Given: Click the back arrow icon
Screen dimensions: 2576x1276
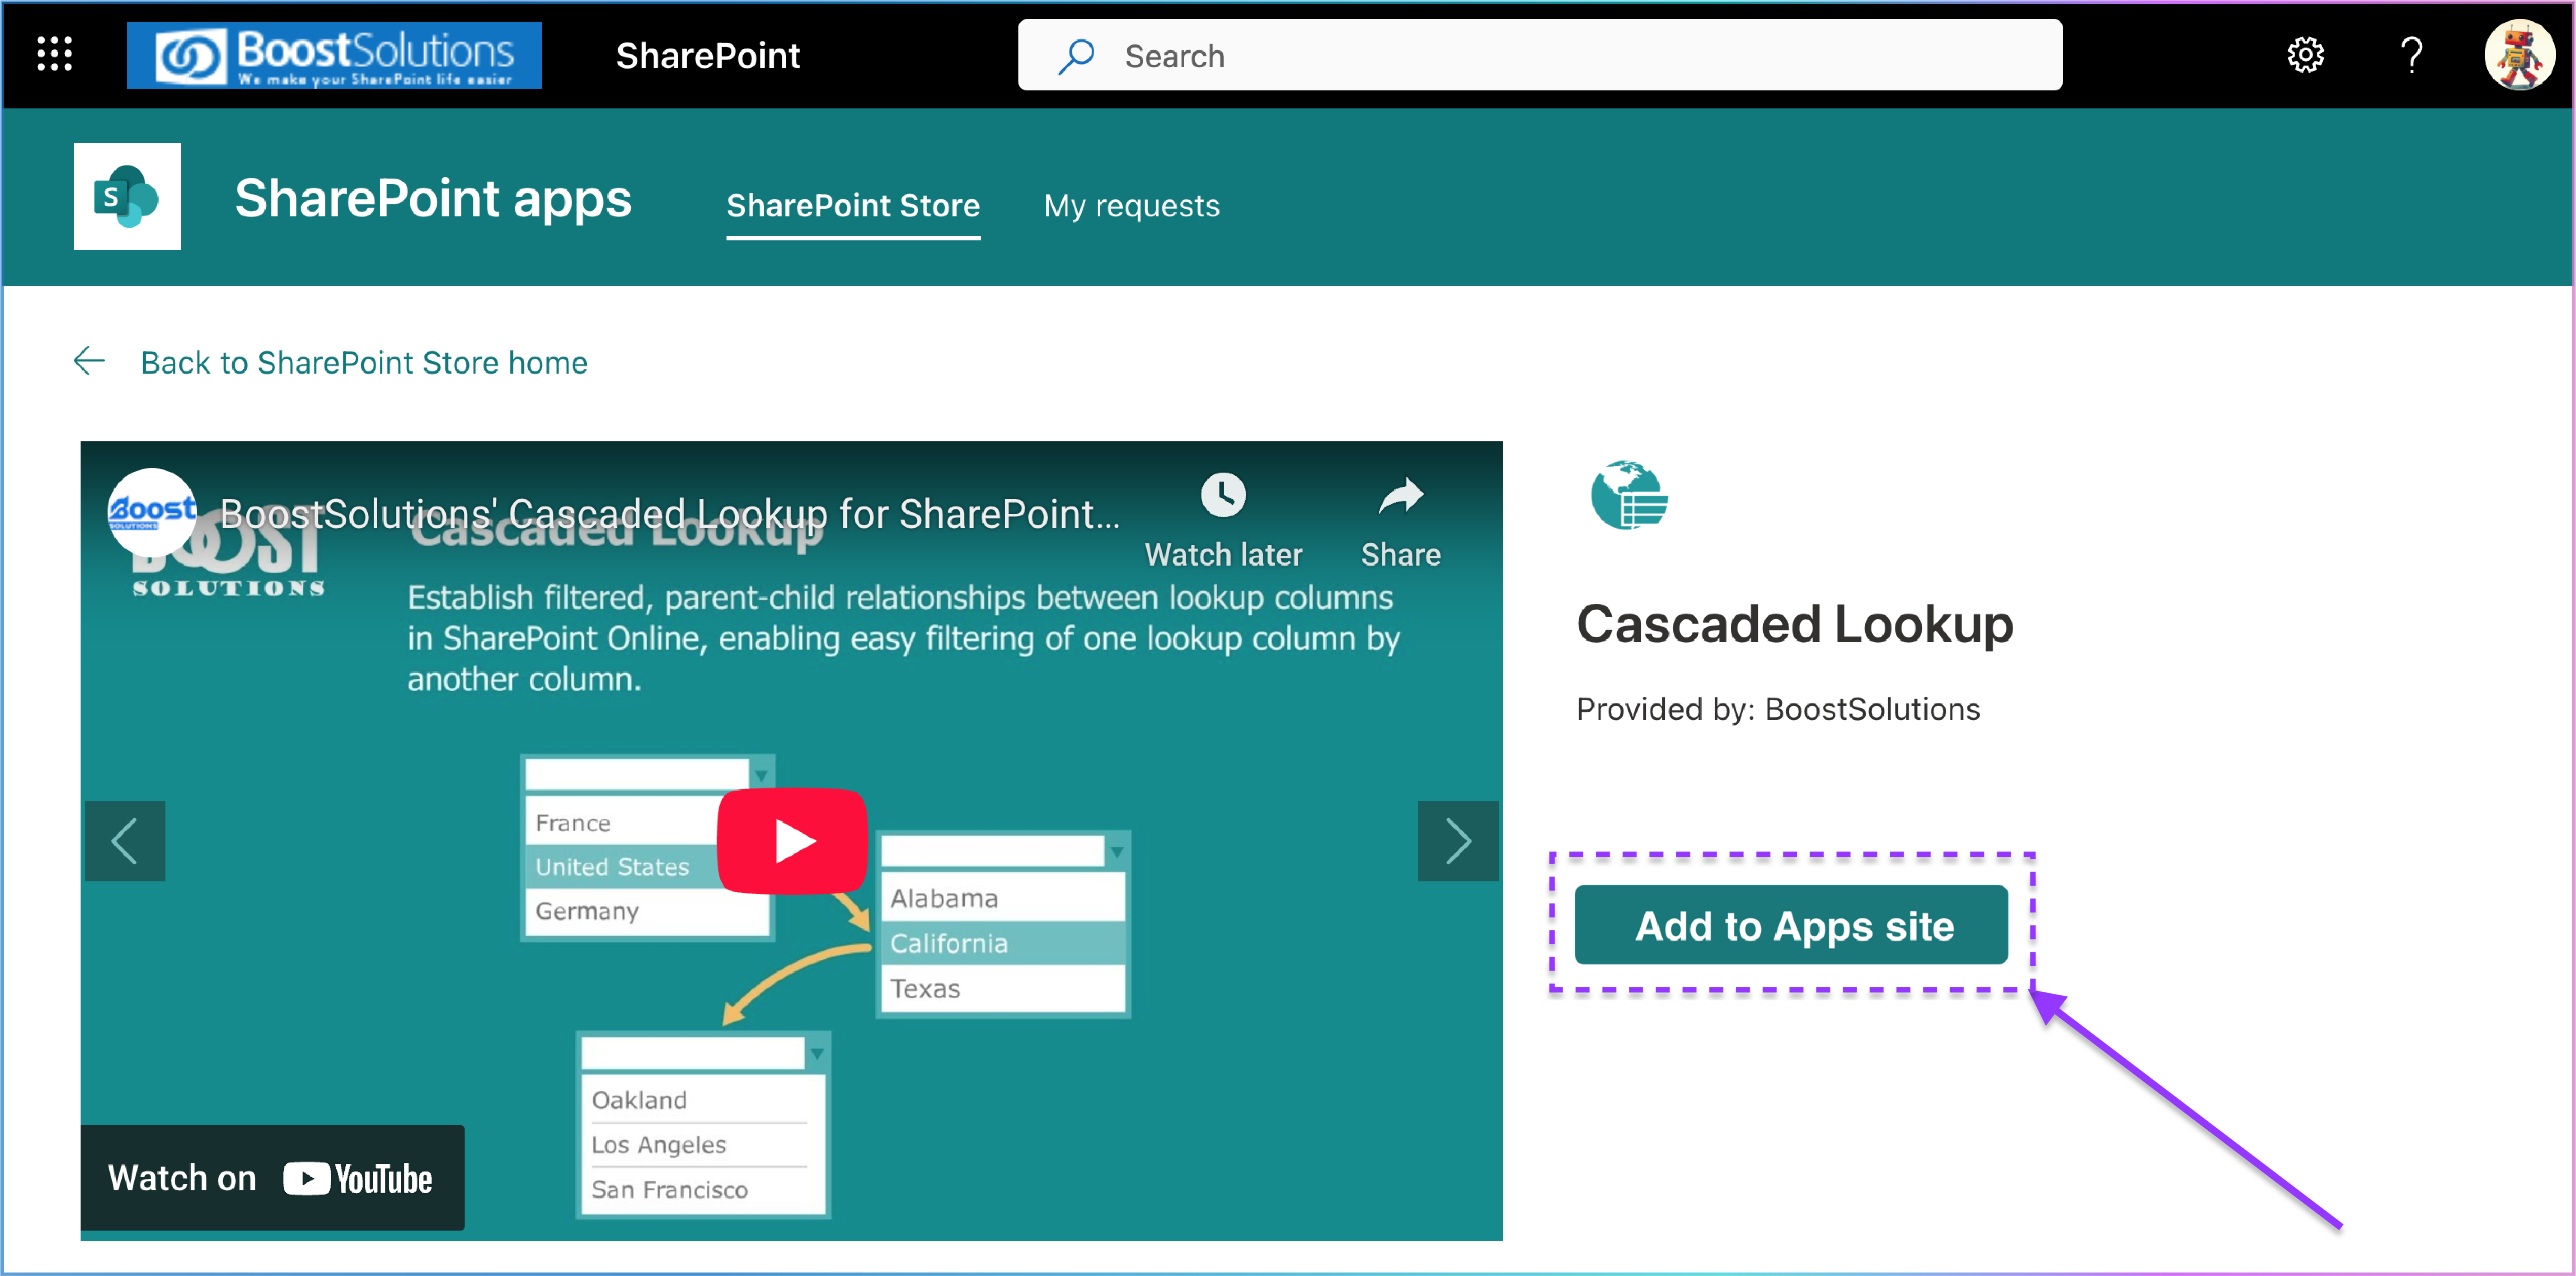Looking at the screenshot, I should pos(90,361).
